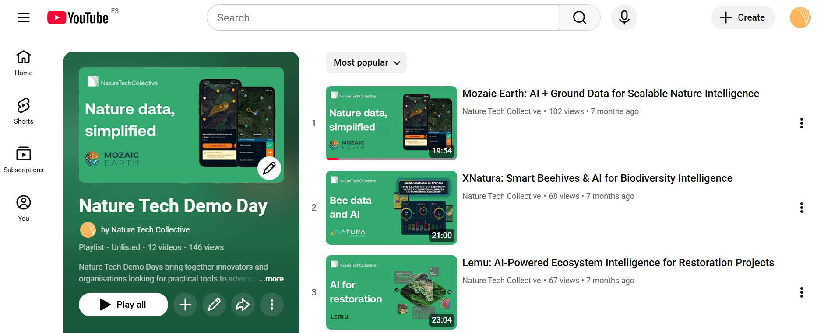Click the 19:54 duration badge
824x333 pixels.
442,151
